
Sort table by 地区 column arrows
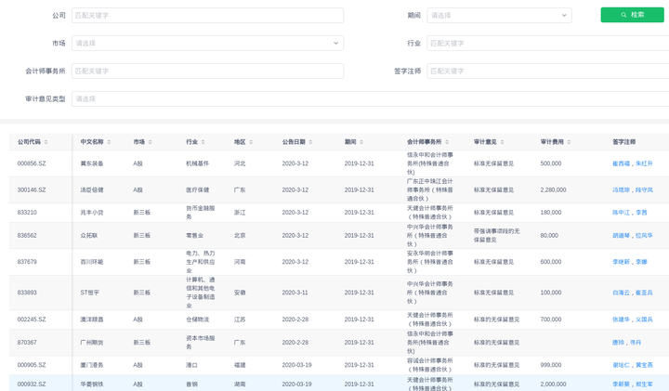coord(251,142)
